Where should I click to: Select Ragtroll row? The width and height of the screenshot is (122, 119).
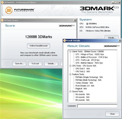pyautogui.click(x=81, y=89)
